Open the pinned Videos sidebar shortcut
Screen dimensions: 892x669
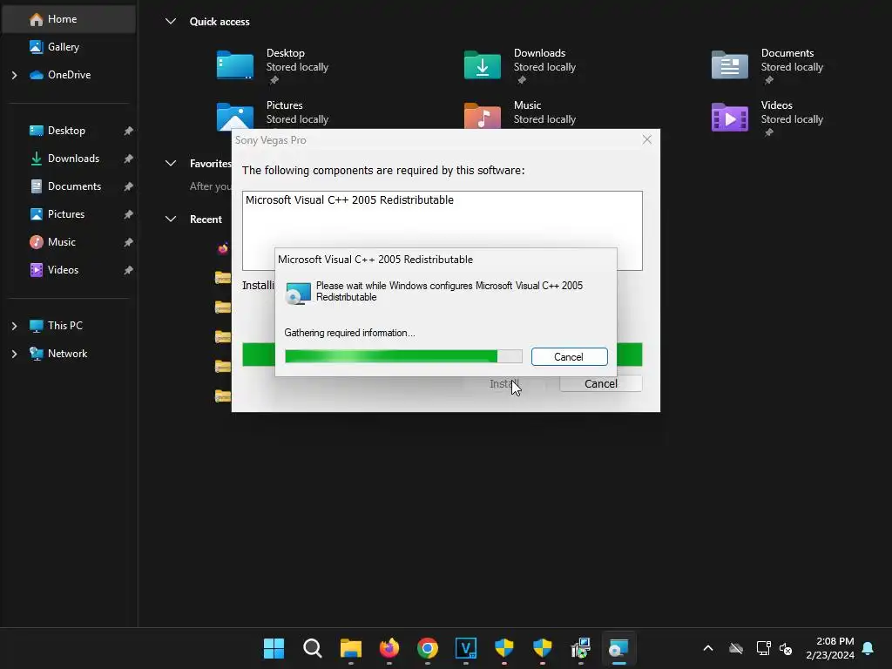point(63,270)
